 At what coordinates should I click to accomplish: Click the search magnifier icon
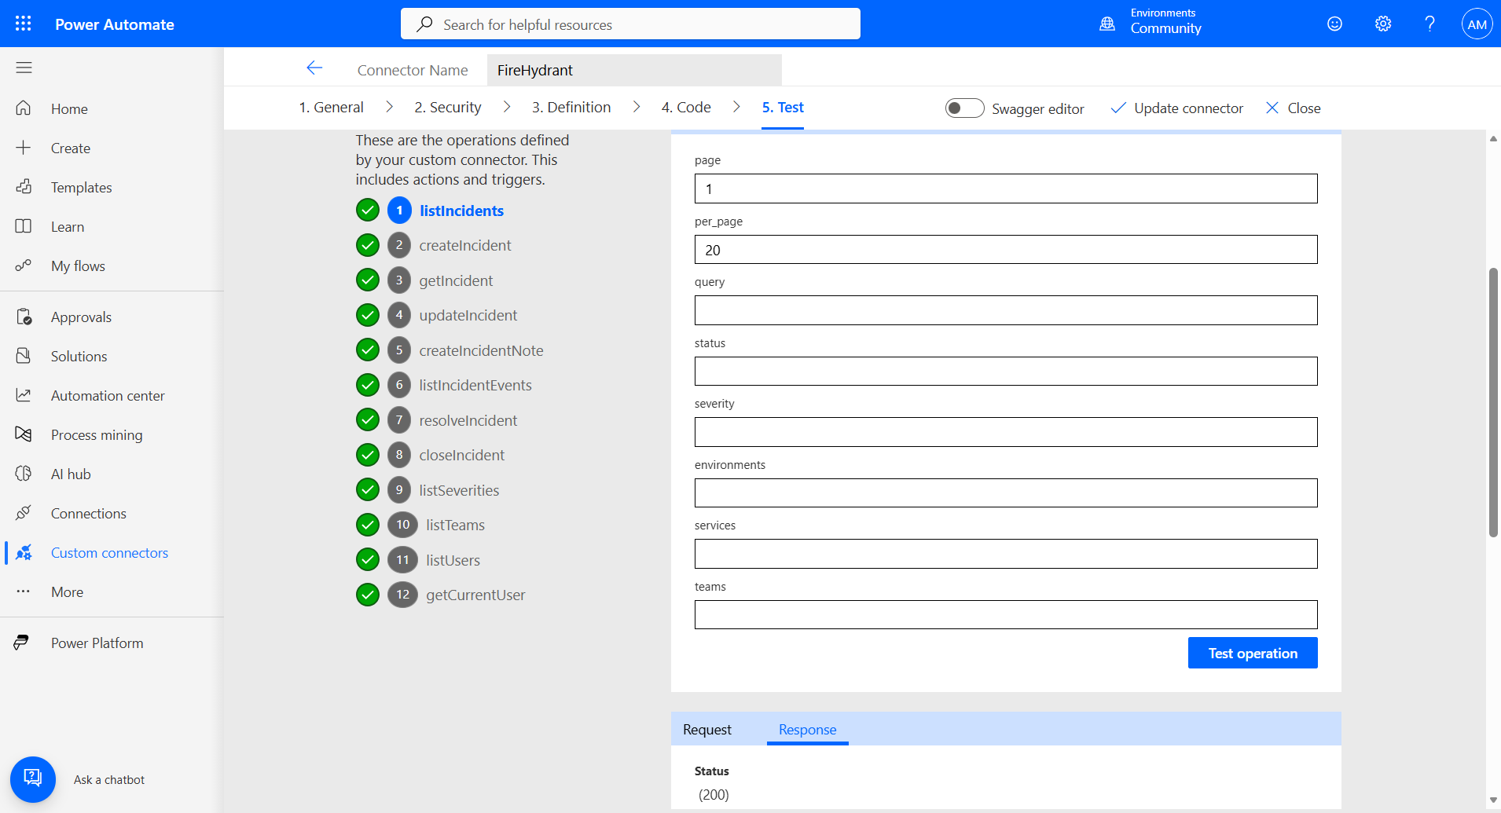[x=424, y=24]
